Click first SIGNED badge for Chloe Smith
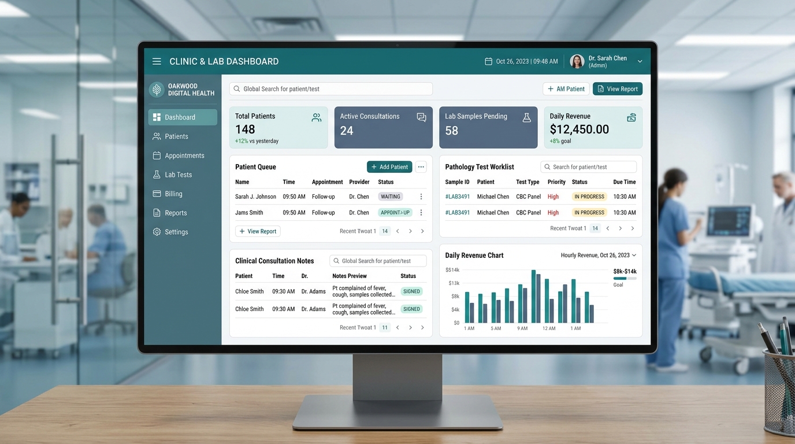795x444 pixels. (x=411, y=291)
